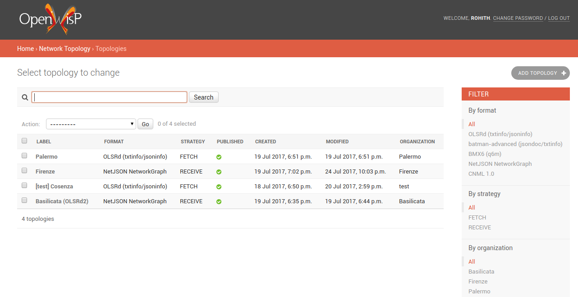Click 'Select topology to change' heading
The height and width of the screenshot is (297, 578).
coord(69,73)
